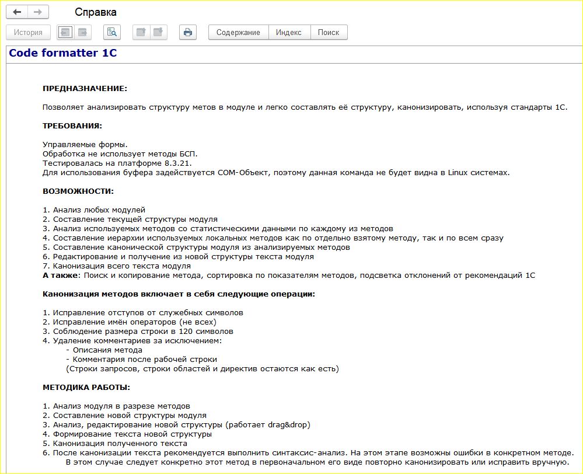Viewport: 583px width, 474px height.
Task: Click the bold 'А также' text
Action: tap(61, 276)
